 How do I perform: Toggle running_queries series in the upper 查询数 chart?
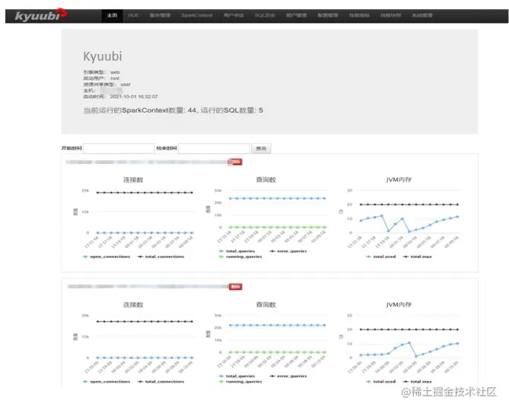pyautogui.click(x=240, y=257)
